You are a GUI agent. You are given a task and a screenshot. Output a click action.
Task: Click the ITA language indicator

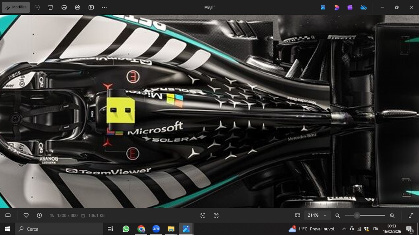pos(375,229)
